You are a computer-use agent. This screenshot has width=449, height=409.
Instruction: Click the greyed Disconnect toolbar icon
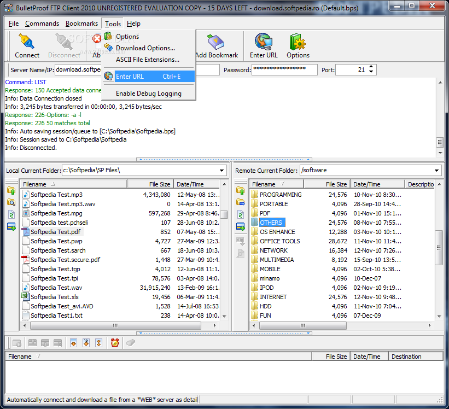[64, 41]
